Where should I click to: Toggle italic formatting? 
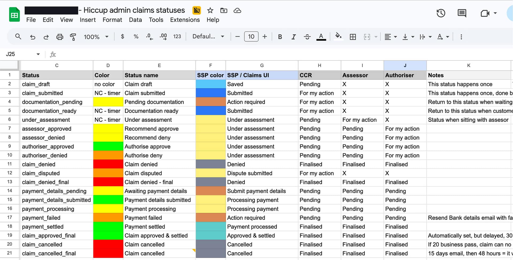point(293,37)
